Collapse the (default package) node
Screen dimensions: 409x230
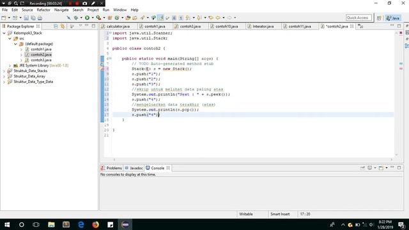[x=15, y=44]
